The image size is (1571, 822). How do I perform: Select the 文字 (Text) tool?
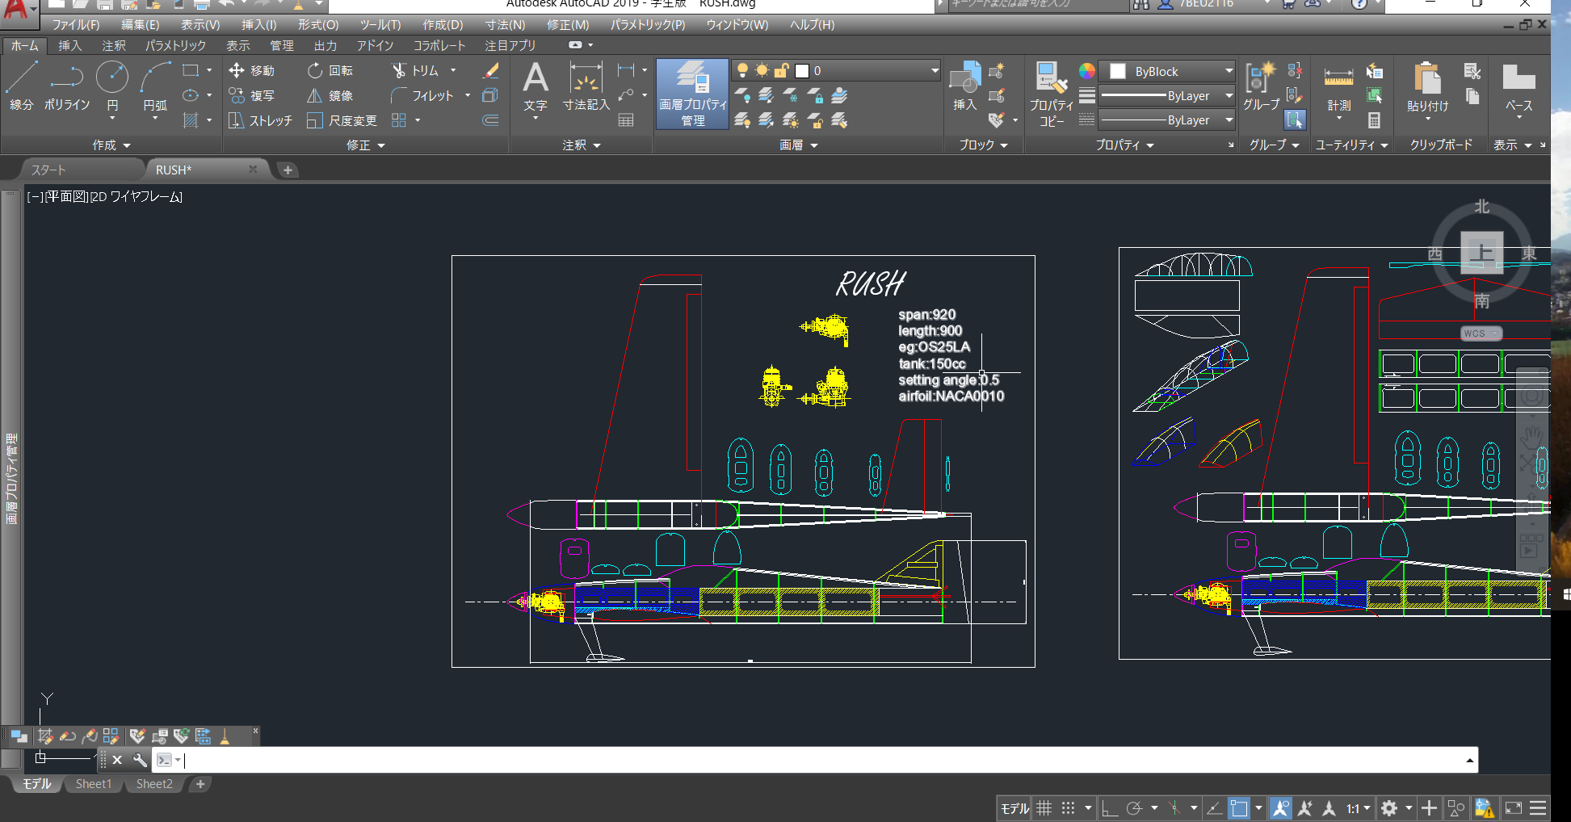coord(536,87)
